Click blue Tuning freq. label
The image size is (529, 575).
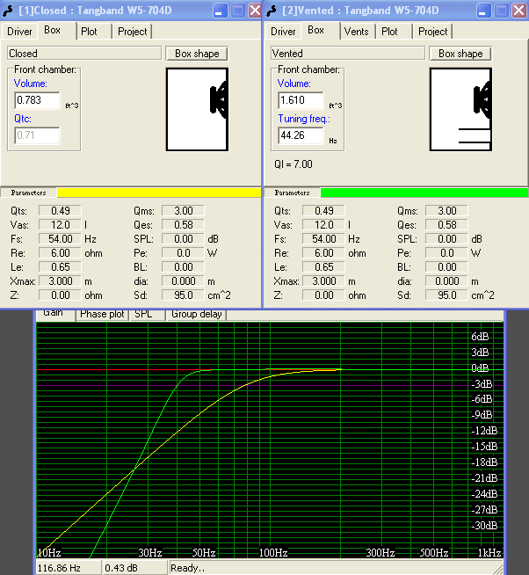click(304, 119)
